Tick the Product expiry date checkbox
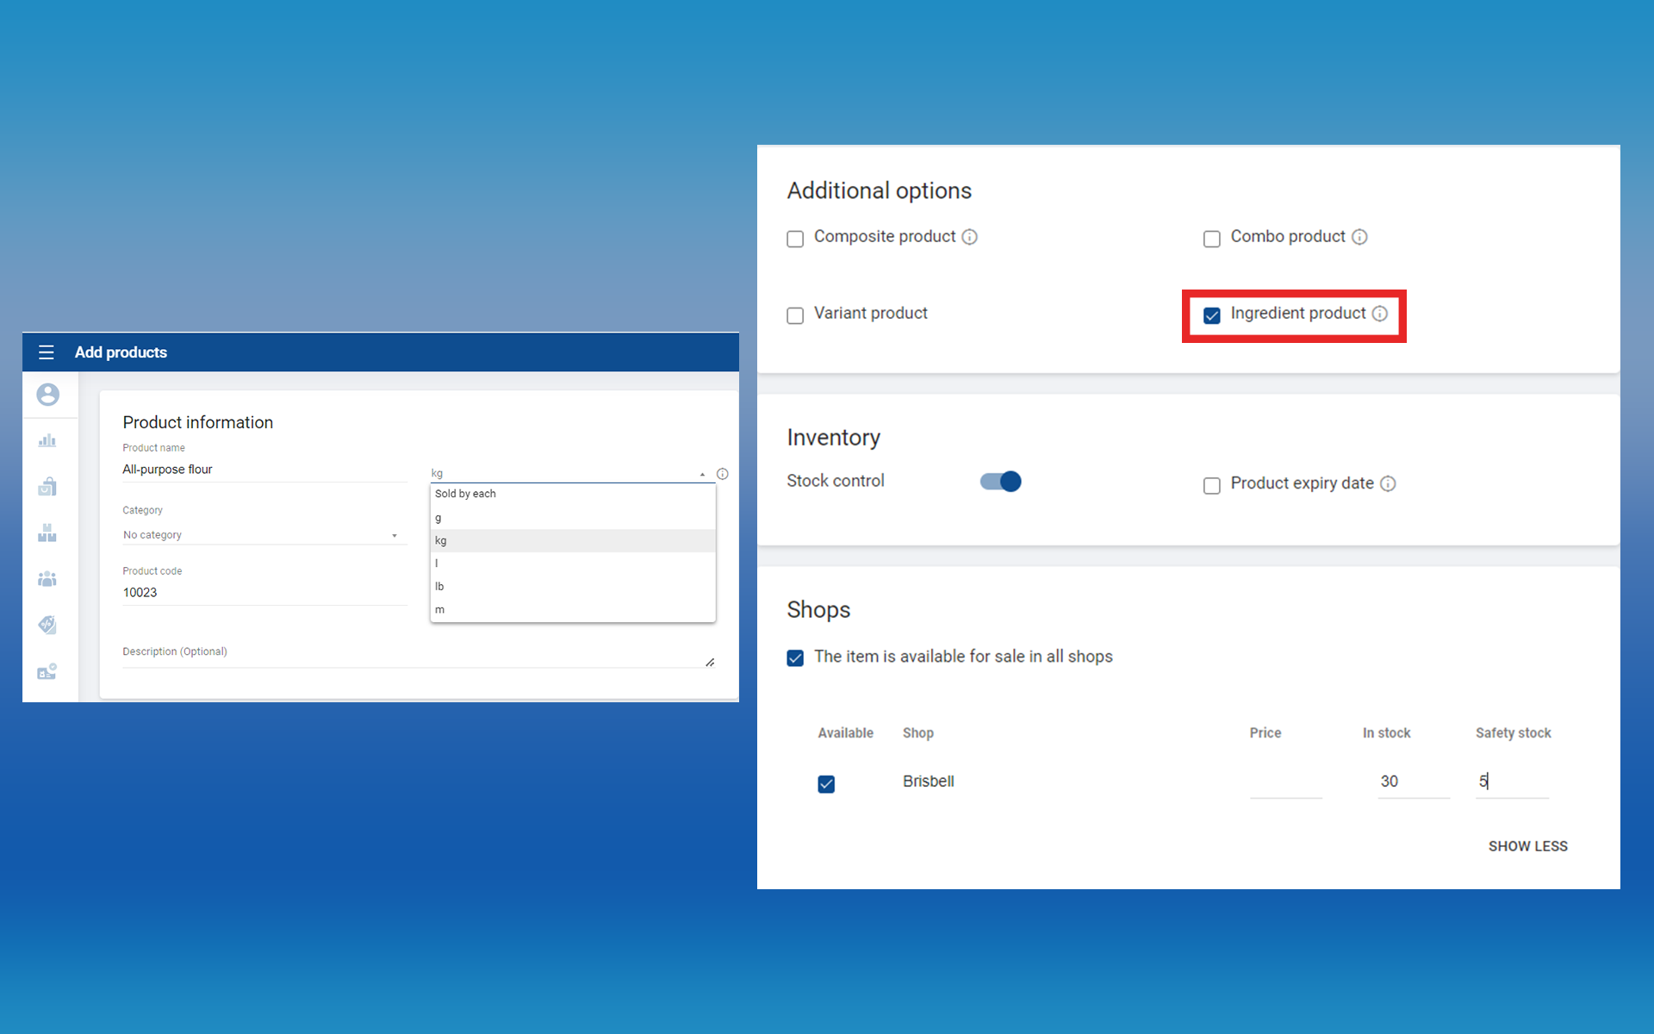The width and height of the screenshot is (1654, 1034). (x=1212, y=485)
